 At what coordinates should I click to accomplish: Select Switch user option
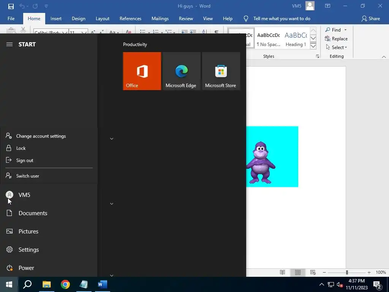coord(49,176)
